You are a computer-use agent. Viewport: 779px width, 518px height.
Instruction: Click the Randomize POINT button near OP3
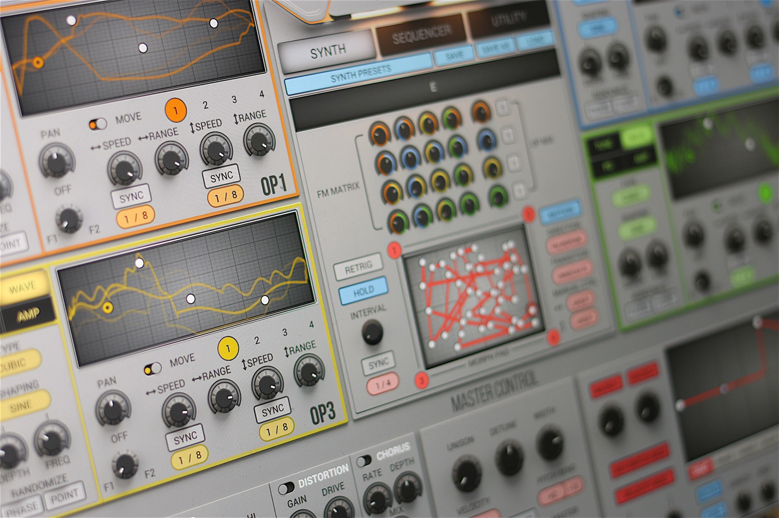pos(64,495)
